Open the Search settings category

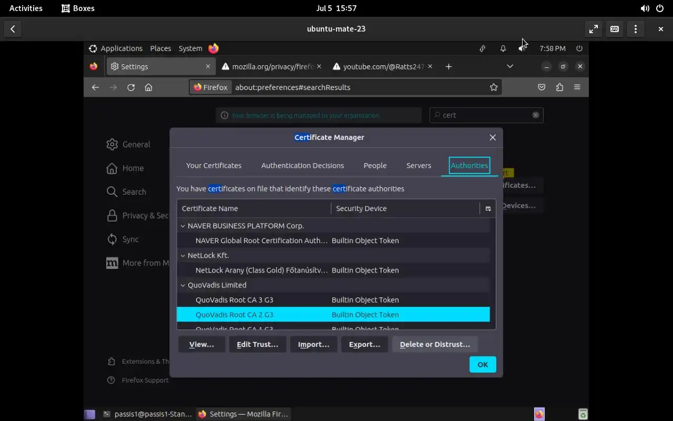(126, 192)
